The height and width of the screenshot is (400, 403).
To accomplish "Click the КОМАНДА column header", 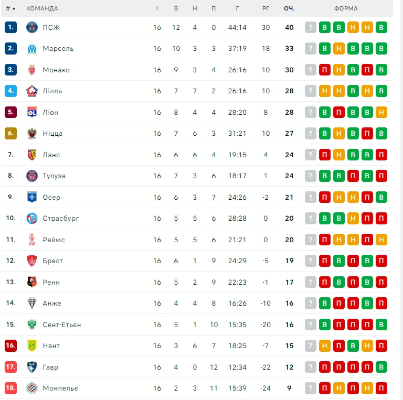I will [42, 8].
